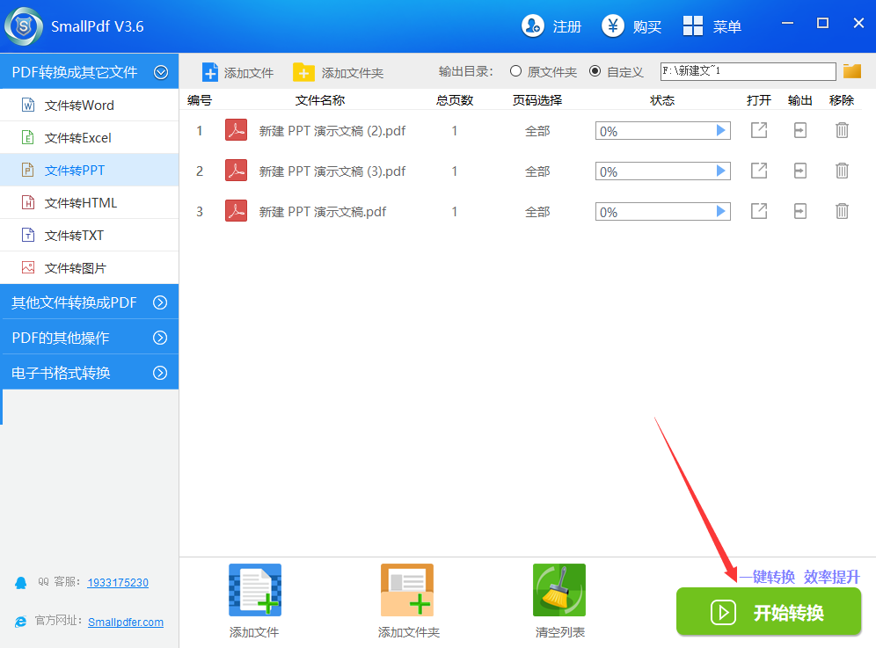Select the 原文件夹 output radio button

515,71
